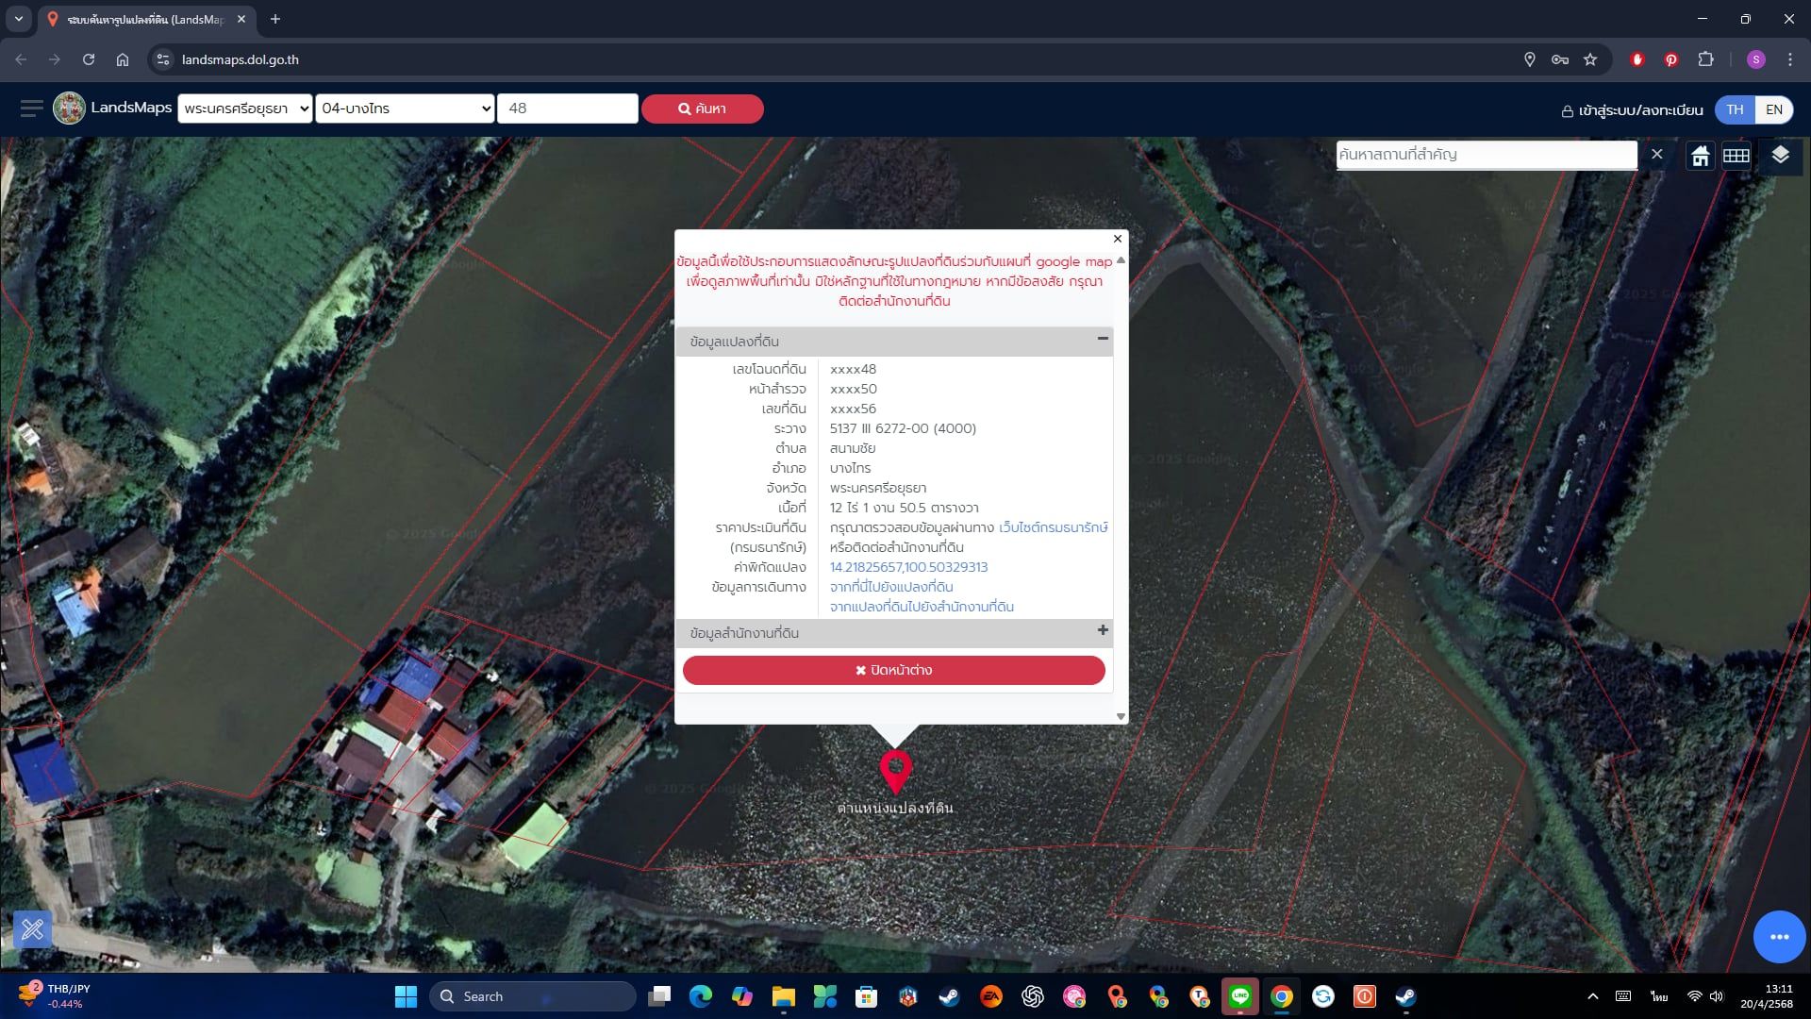Screen dimensions: 1811x1019
Task: Click the เข้าสู่ระบบ/ลงทะเบียน login menu item
Action: pos(1632,110)
